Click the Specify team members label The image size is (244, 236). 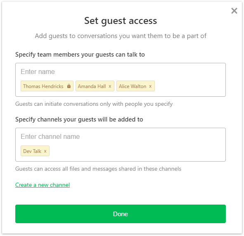coord(80,55)
